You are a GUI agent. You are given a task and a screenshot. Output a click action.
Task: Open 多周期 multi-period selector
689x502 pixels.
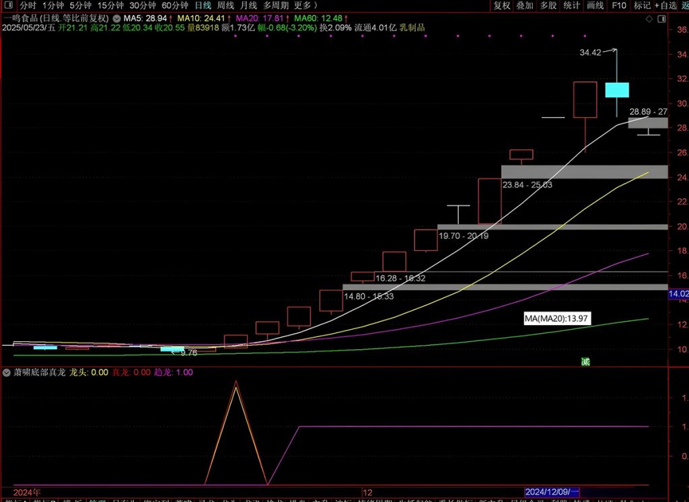(x=276, y=5)
